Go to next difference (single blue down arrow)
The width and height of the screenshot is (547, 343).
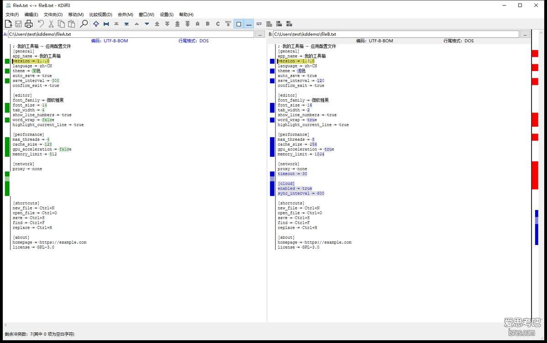(x=147, y=24)
